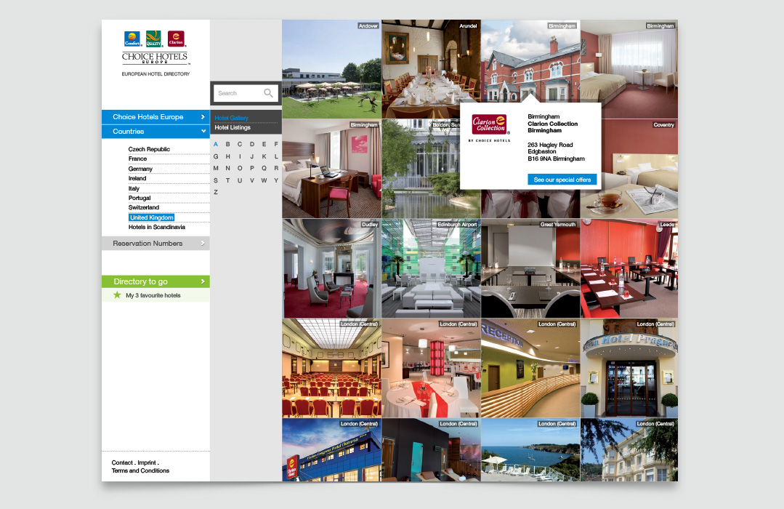This screenshot has height=509, width=784.
Task: Open the Terms and Conditions link
Action: point(140,470)
